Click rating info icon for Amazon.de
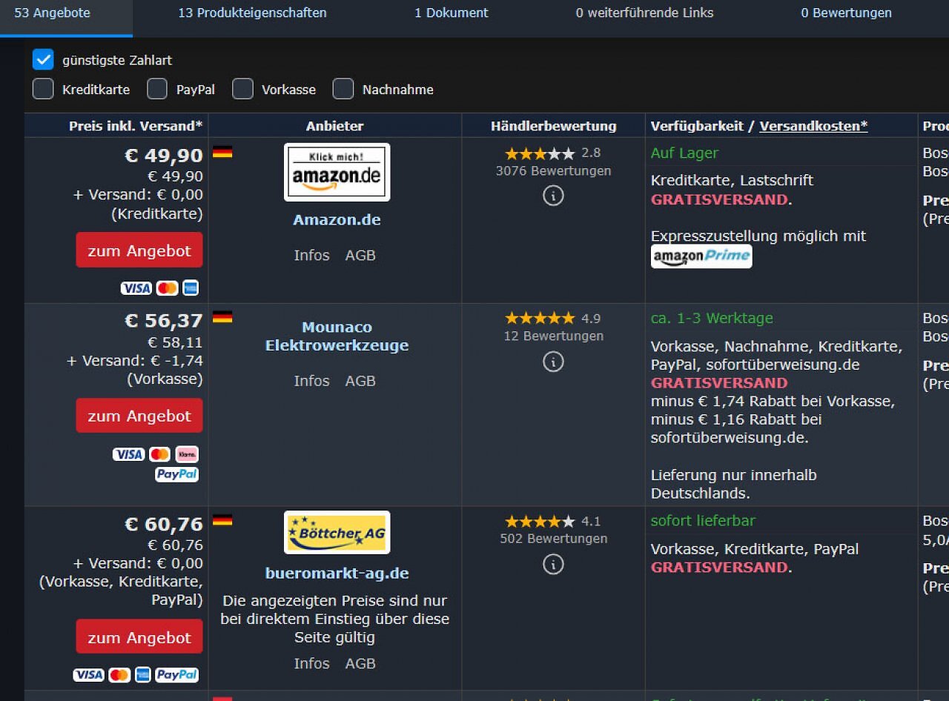This screenshot has height=701, width=949. click(x=553, y=196)
